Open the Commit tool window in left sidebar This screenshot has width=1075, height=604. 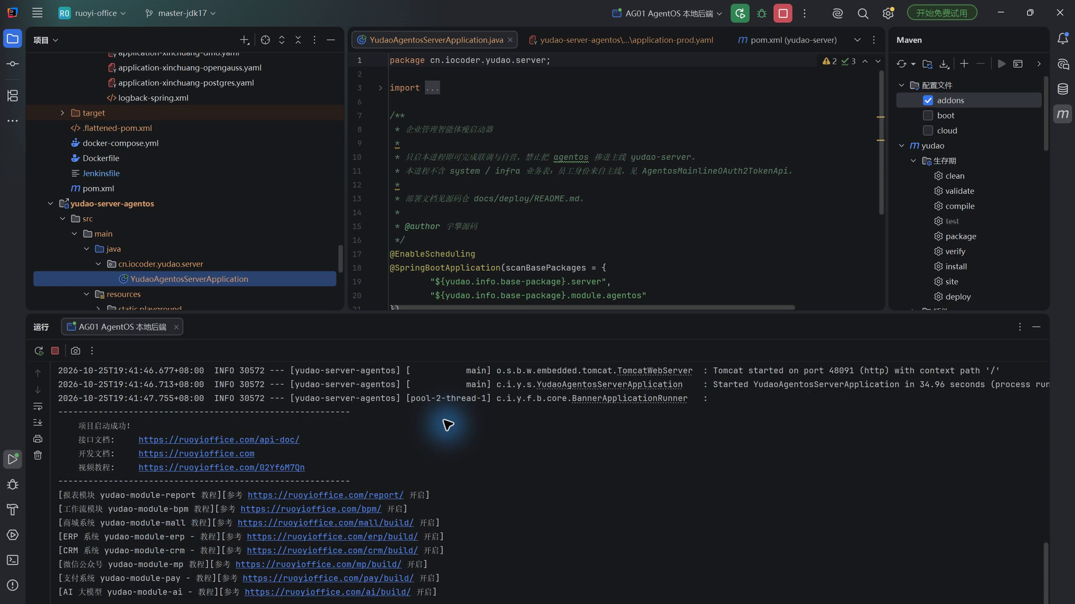[x=12, y=64]
